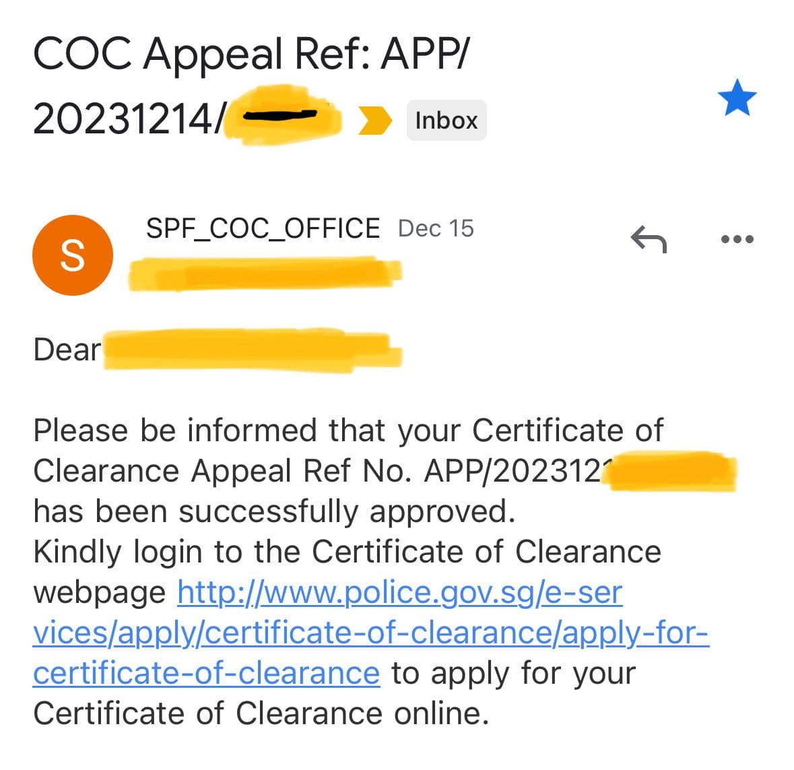
Task: Toggle the yellow importance marker
Action: click(375, 121)
